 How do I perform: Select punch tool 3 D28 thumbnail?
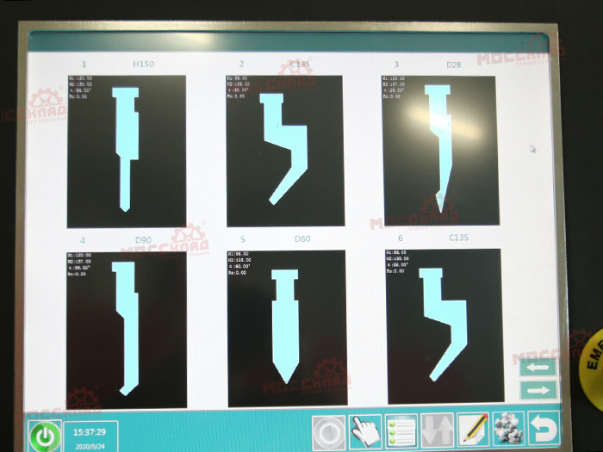click(x=440, y=150)
